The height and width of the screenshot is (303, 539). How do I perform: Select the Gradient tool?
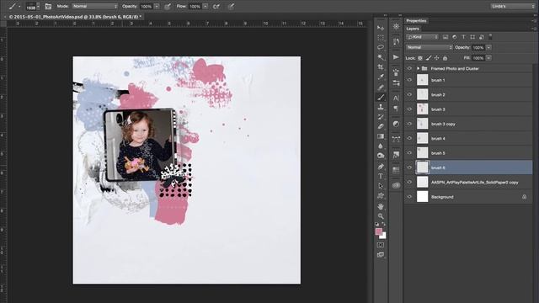point(381,136)
